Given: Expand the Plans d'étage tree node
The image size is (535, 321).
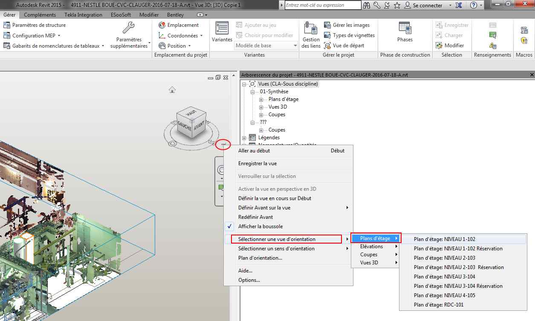Looking at the screenshot, I should (x=261, y=99).
